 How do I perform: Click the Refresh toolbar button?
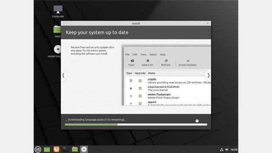tap(166, 63)
